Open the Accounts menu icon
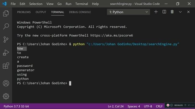195x109 pixels. [6, 83]
